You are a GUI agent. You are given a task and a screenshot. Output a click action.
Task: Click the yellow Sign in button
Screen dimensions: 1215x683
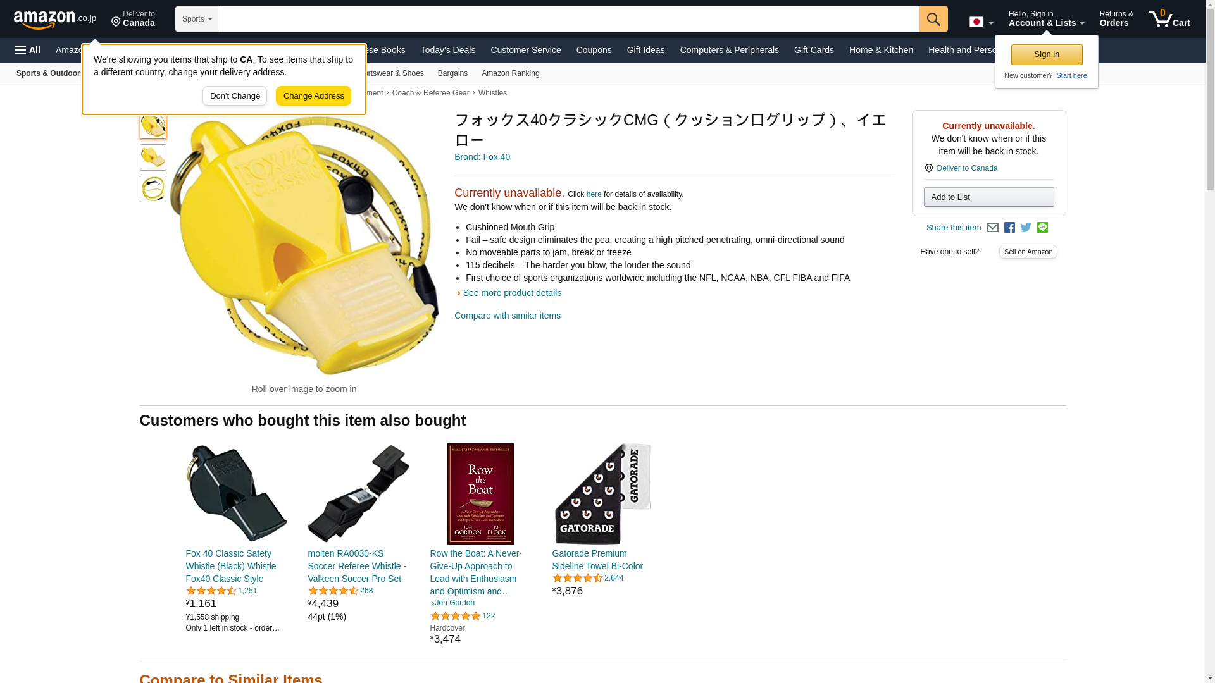[x=1047, y=54]
